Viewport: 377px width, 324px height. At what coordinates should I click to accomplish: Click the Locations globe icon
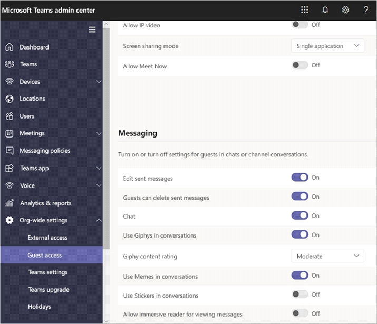point(9,99)
